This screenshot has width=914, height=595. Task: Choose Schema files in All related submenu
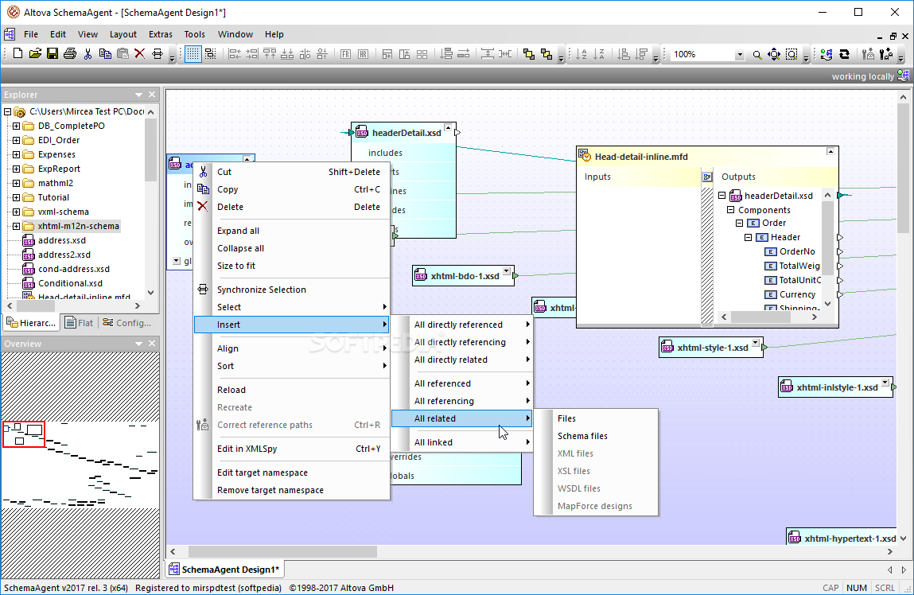597,436
